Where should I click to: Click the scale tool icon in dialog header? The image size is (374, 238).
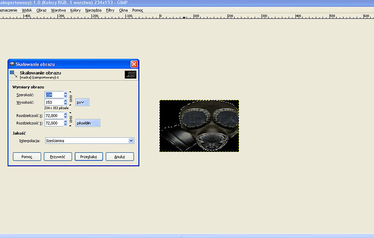[14, 74]
